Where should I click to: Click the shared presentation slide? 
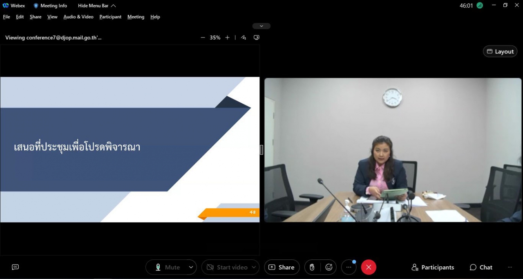pyautogui.click(x=130, y=150)
